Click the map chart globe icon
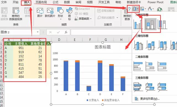This screenshot has height=107, width=177. tap(160, 9)
